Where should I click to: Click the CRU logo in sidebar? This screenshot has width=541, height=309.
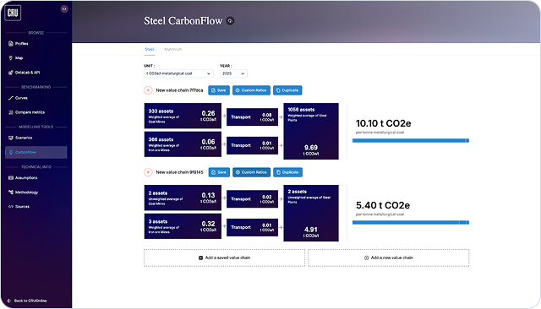13,14
